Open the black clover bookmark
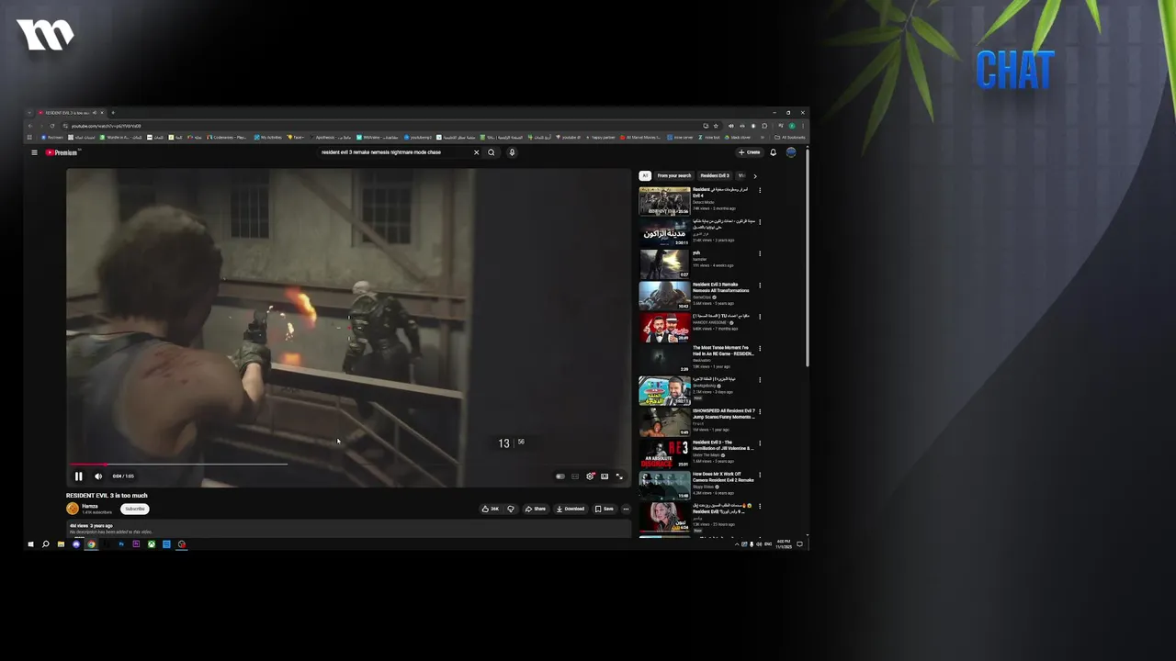 point(737,138)
